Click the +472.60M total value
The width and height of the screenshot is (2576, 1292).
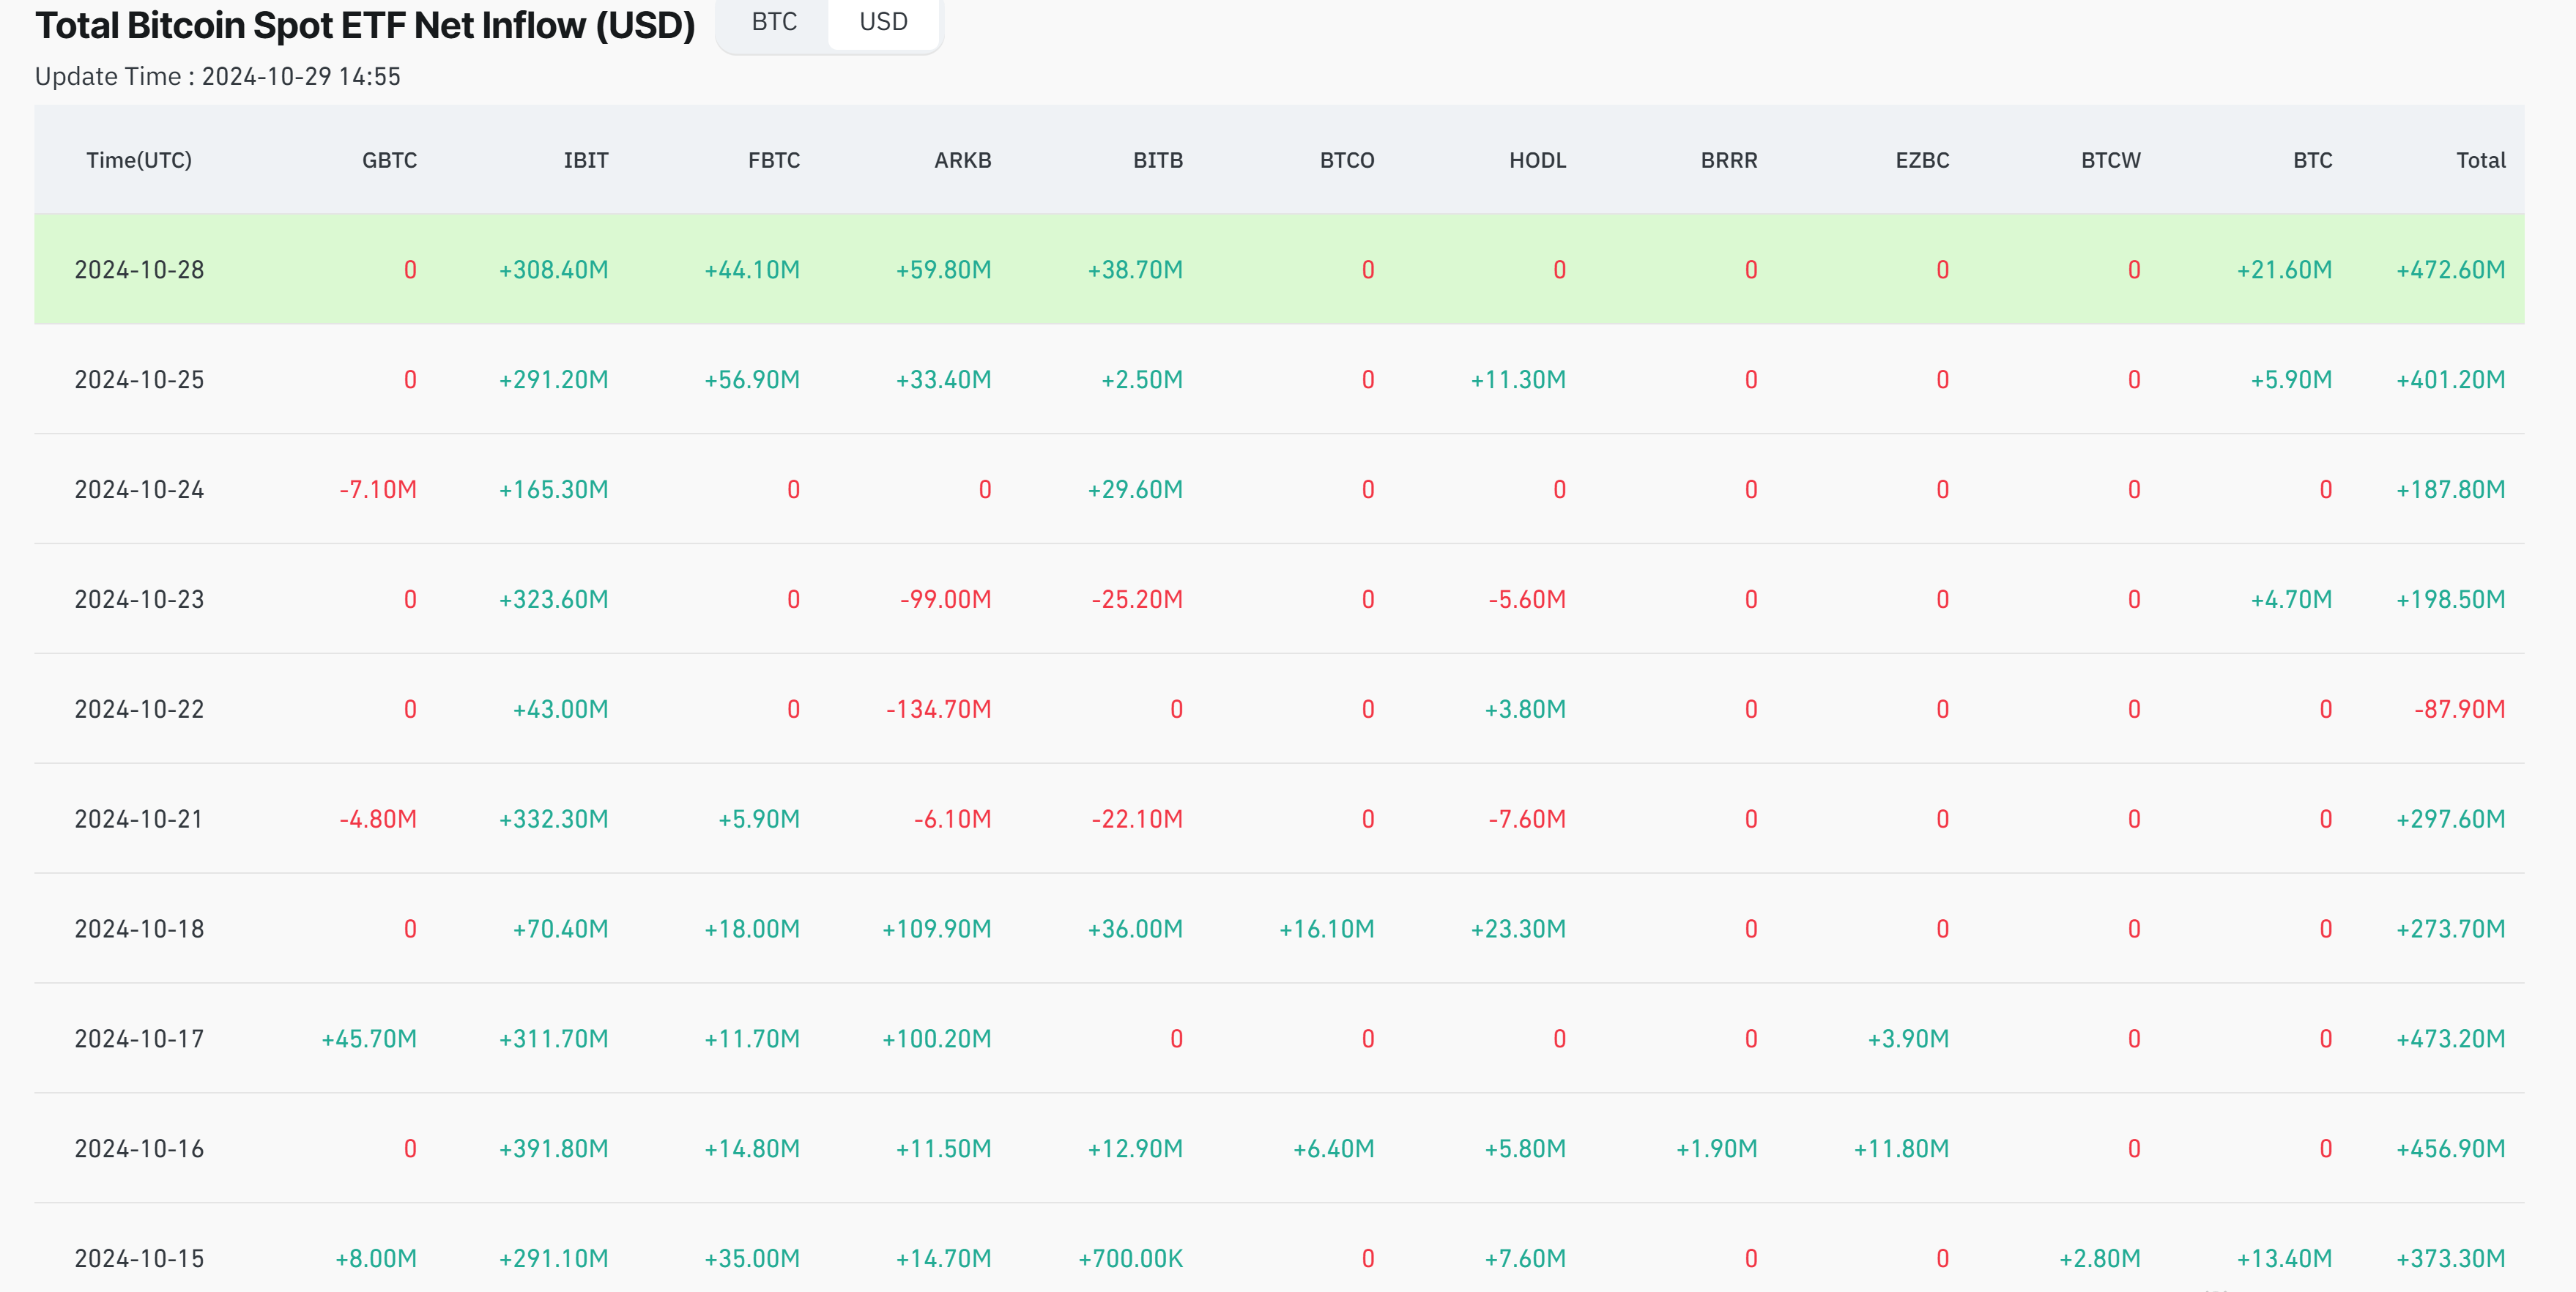[x=2450, y=270]
